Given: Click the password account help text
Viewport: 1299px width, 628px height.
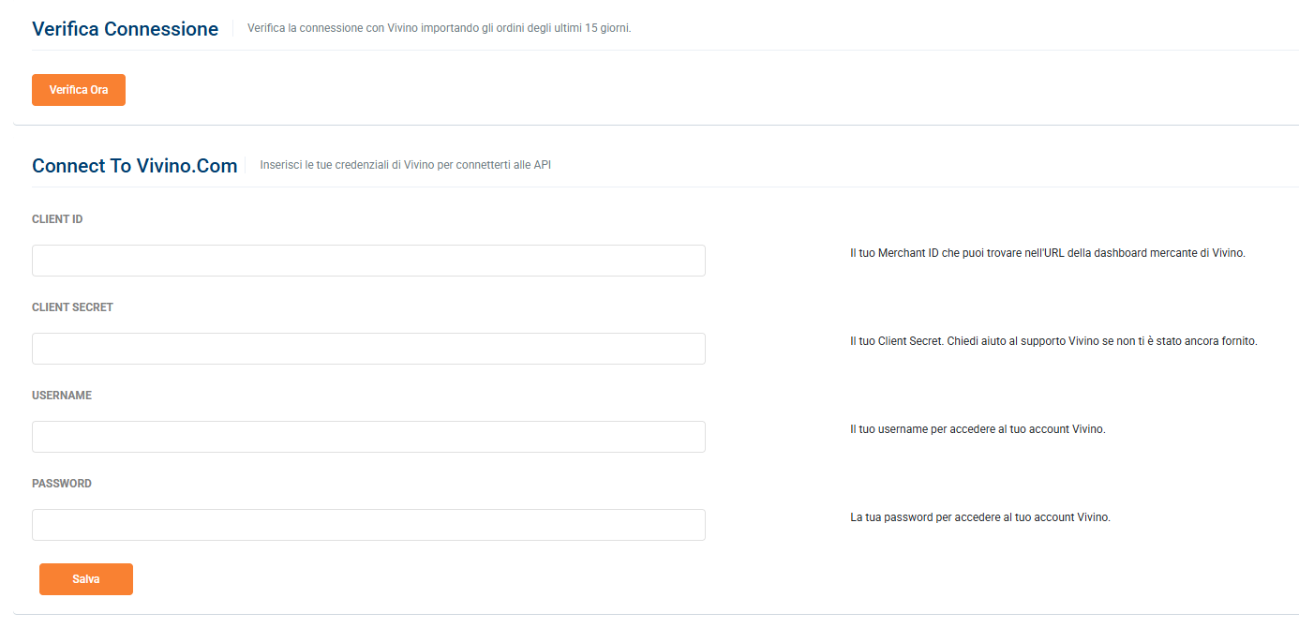Looking at the screenshot, I should 980,517.
